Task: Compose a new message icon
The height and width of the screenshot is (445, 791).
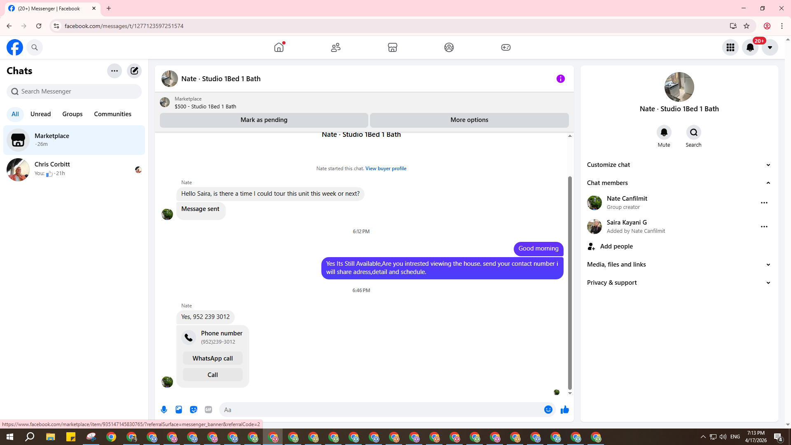Action: [134, 71]
